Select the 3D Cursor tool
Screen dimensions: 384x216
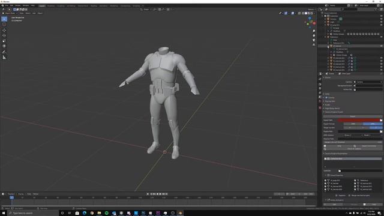click(4, 24)
